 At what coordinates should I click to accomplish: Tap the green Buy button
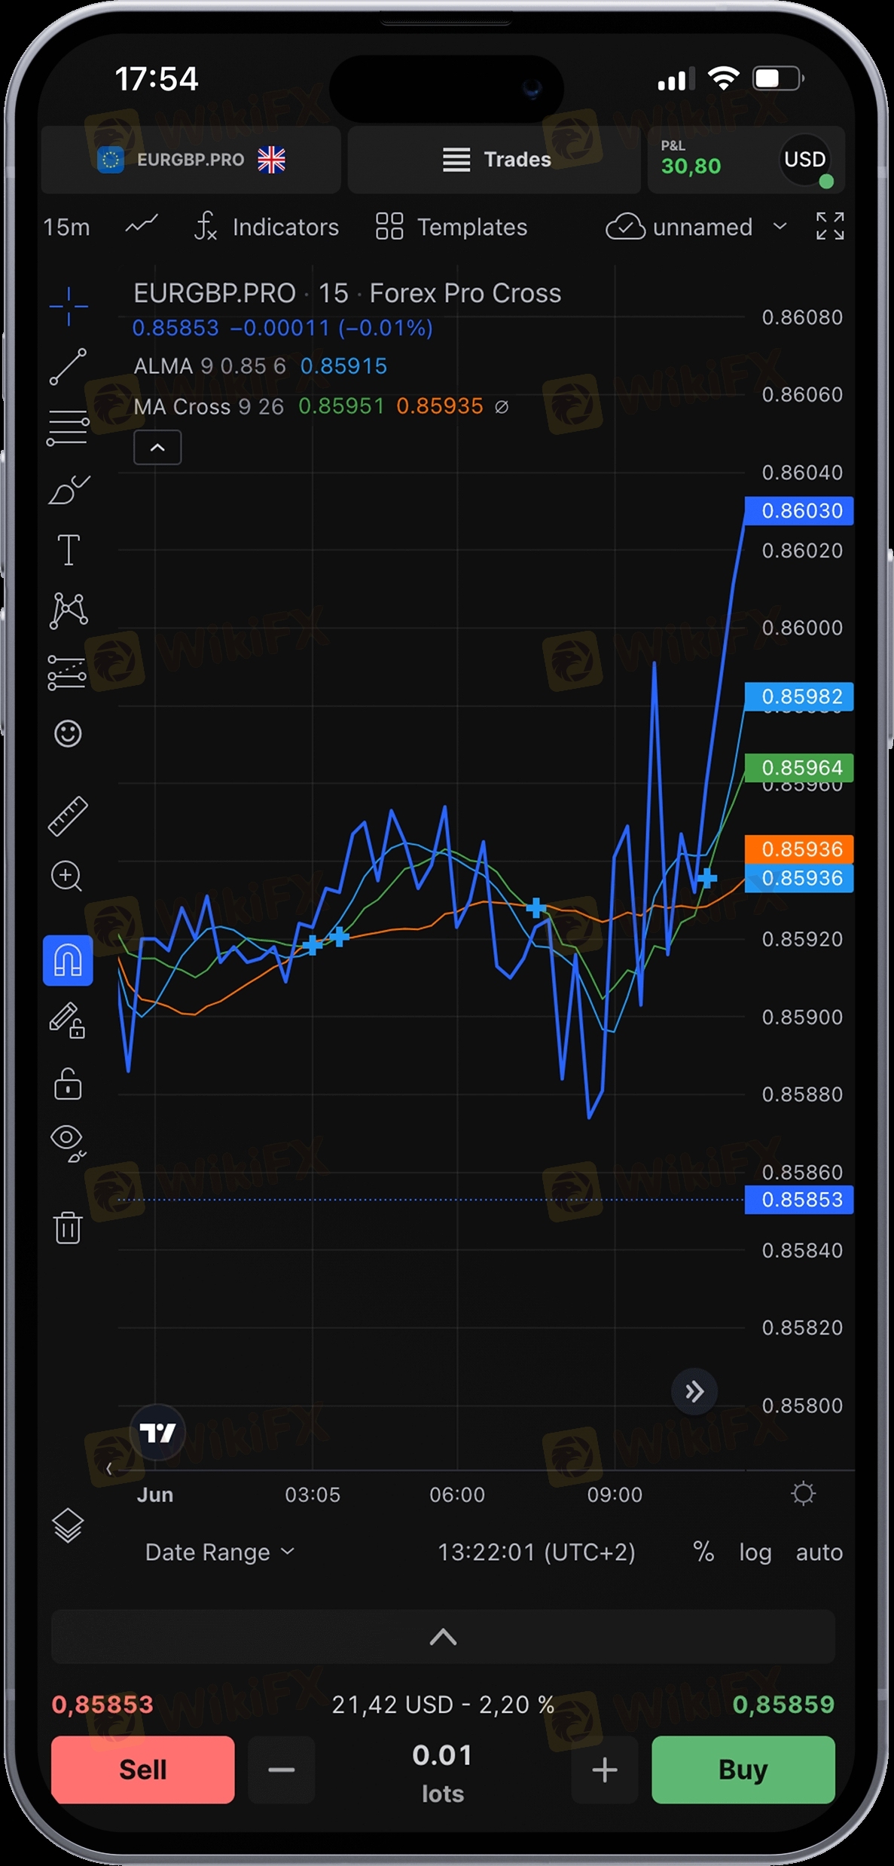coord(743,1770)
